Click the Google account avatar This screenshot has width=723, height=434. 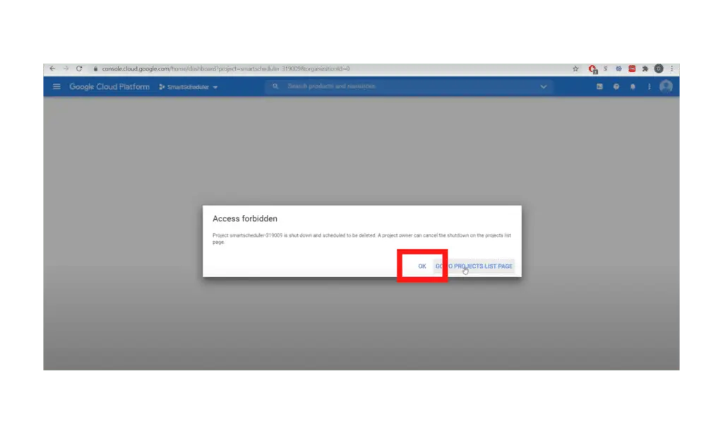[x=666, y=86]
